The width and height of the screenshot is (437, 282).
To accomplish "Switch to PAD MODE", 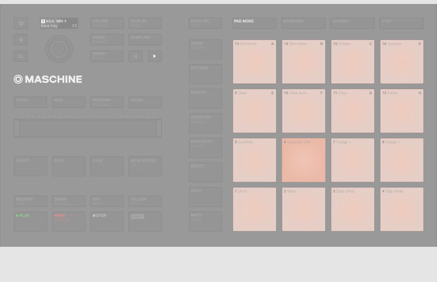I will 254,23.
